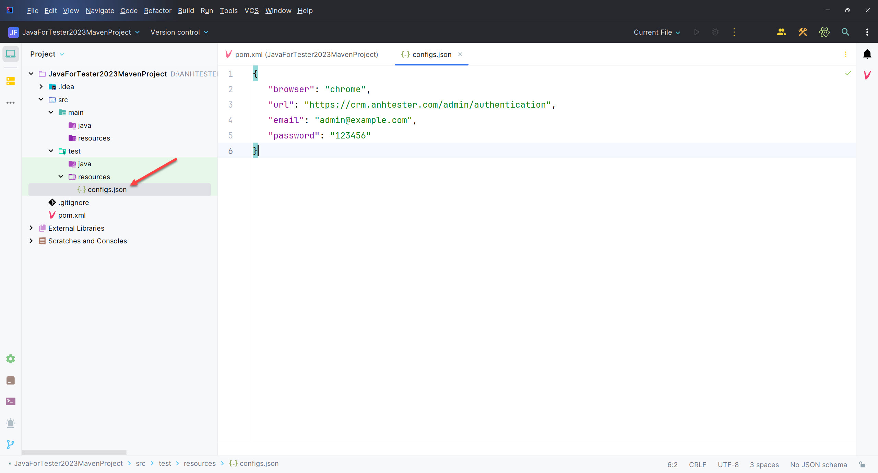Click the atom-shaped AI assistant icon
Viewport: 878px width, 473px height.
(824, 32)
